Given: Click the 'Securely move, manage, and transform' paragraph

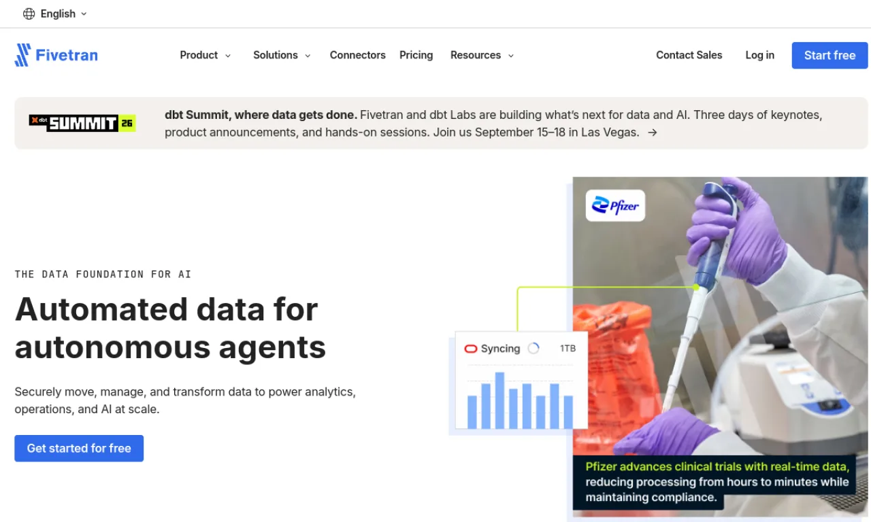Looking at the screenshot, I should coord(185,400).
